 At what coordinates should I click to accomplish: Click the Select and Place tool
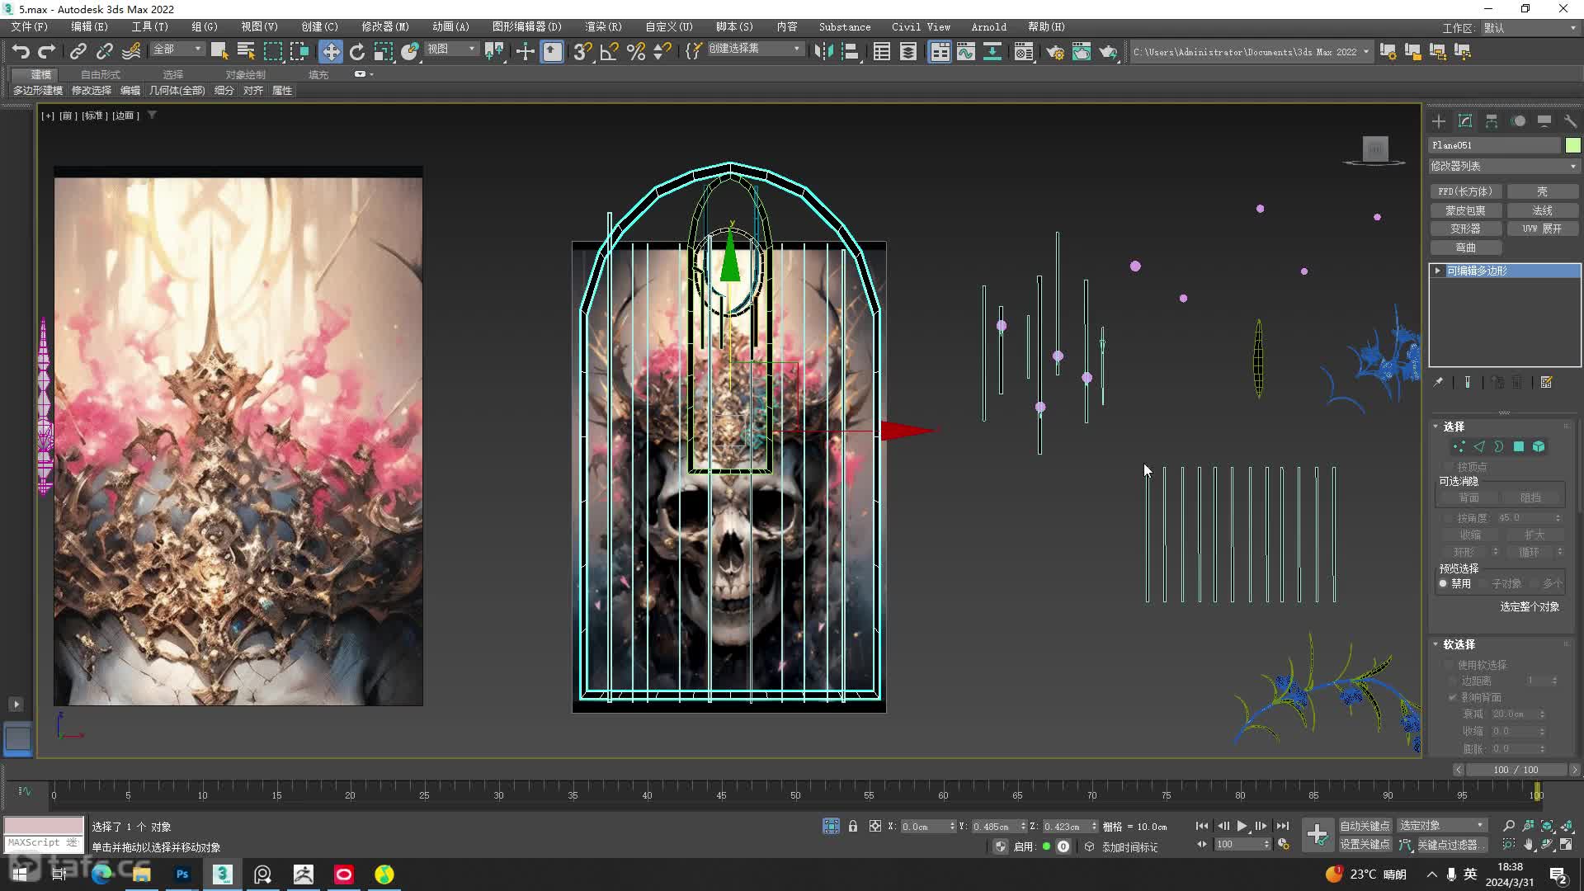pos(410,51)
